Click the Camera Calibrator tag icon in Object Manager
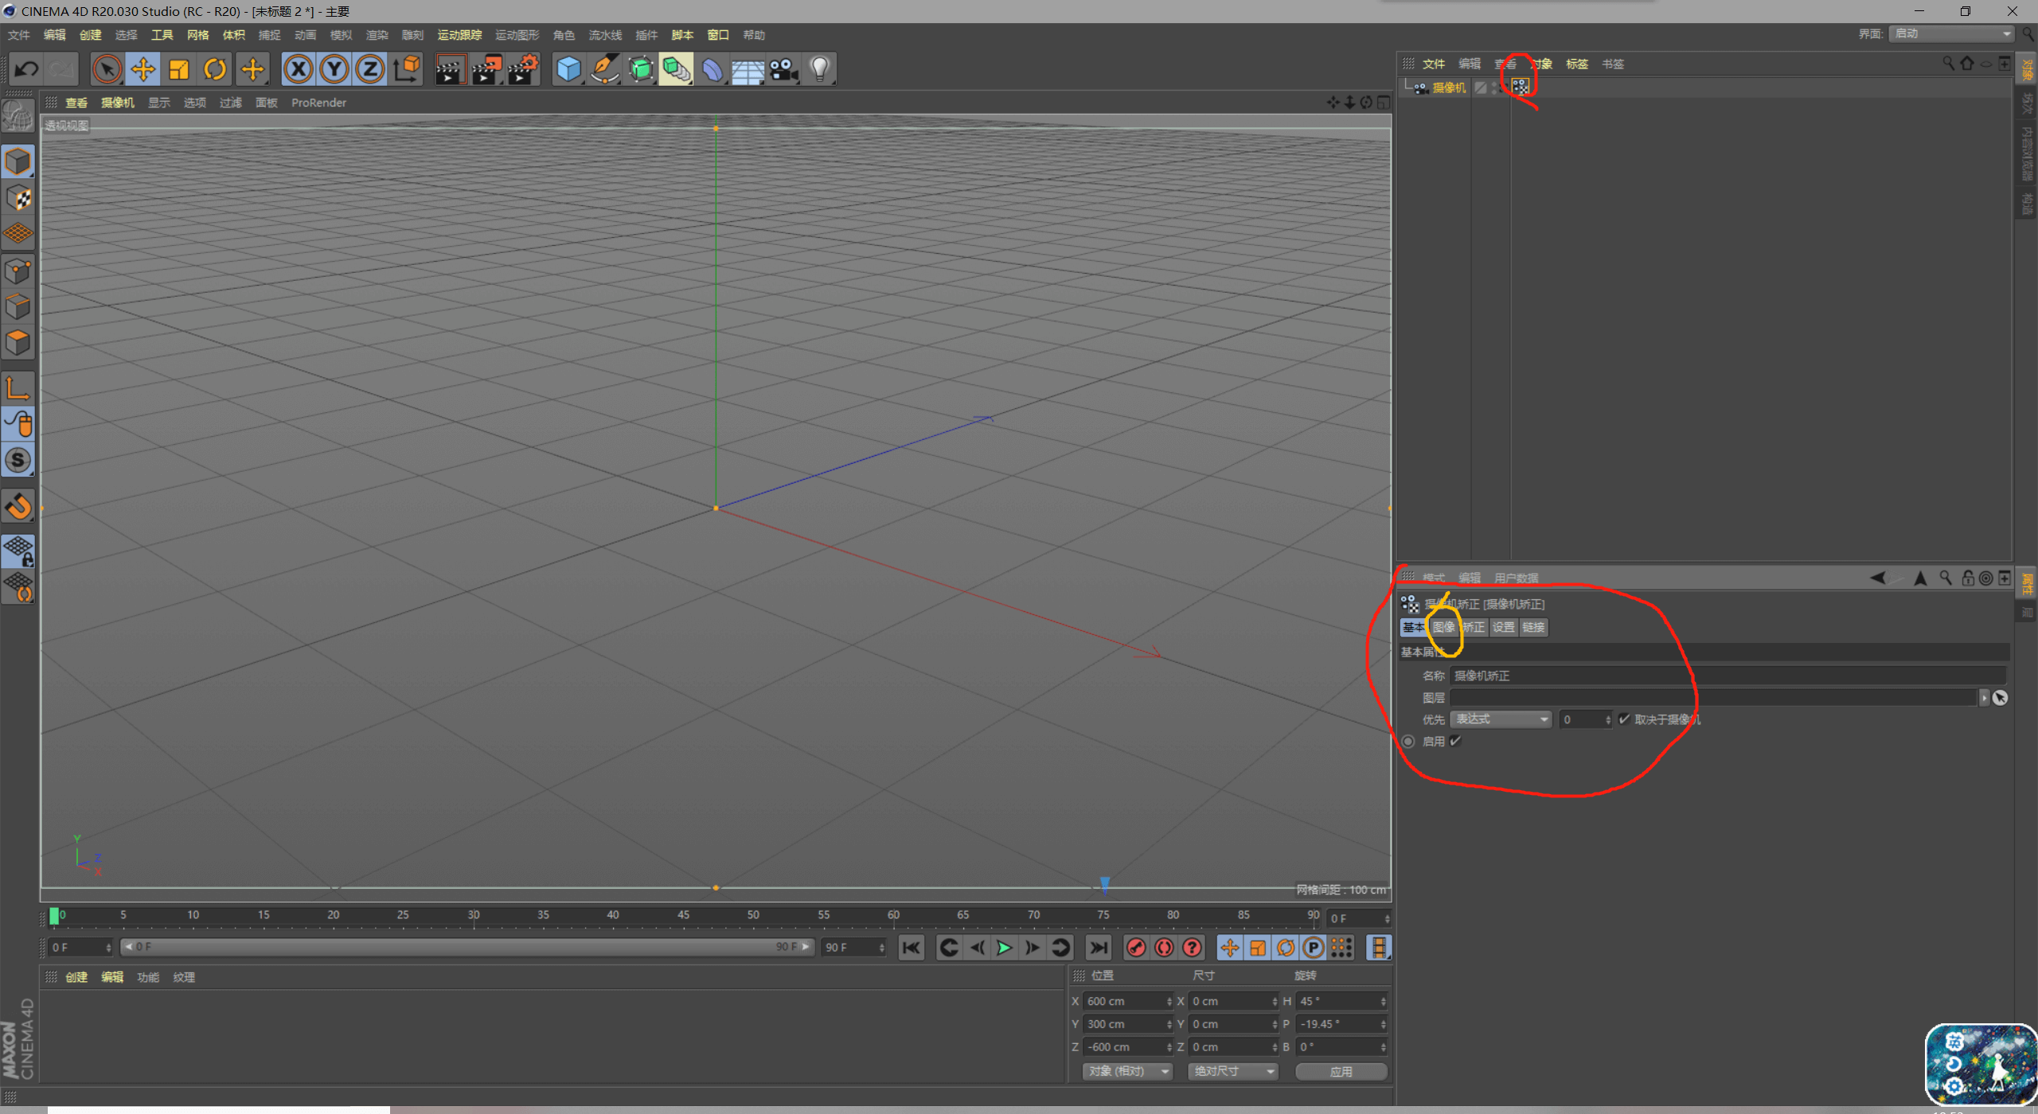Image resolution: width=2038 pixels, height=1114 pixels. click(1521, 88)
